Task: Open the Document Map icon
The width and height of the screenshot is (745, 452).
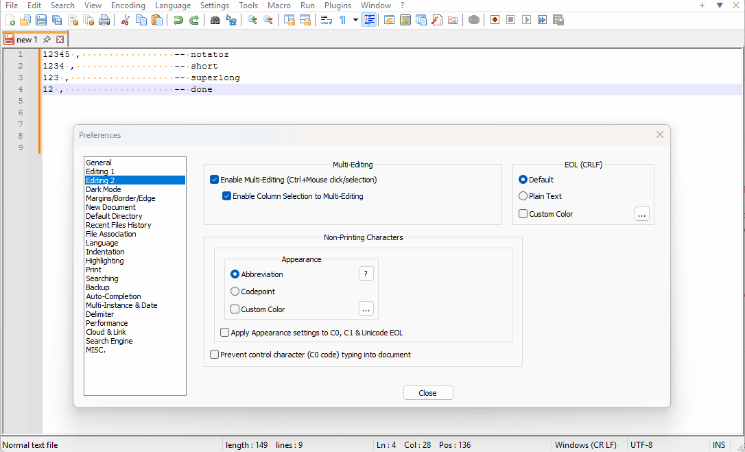Action: pos(405,20)
